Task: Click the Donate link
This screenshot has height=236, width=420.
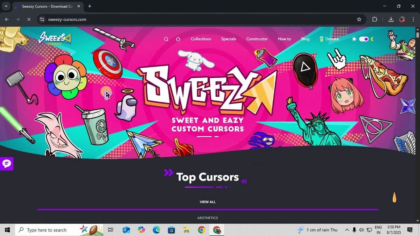Action: click(x=329, y=39)
